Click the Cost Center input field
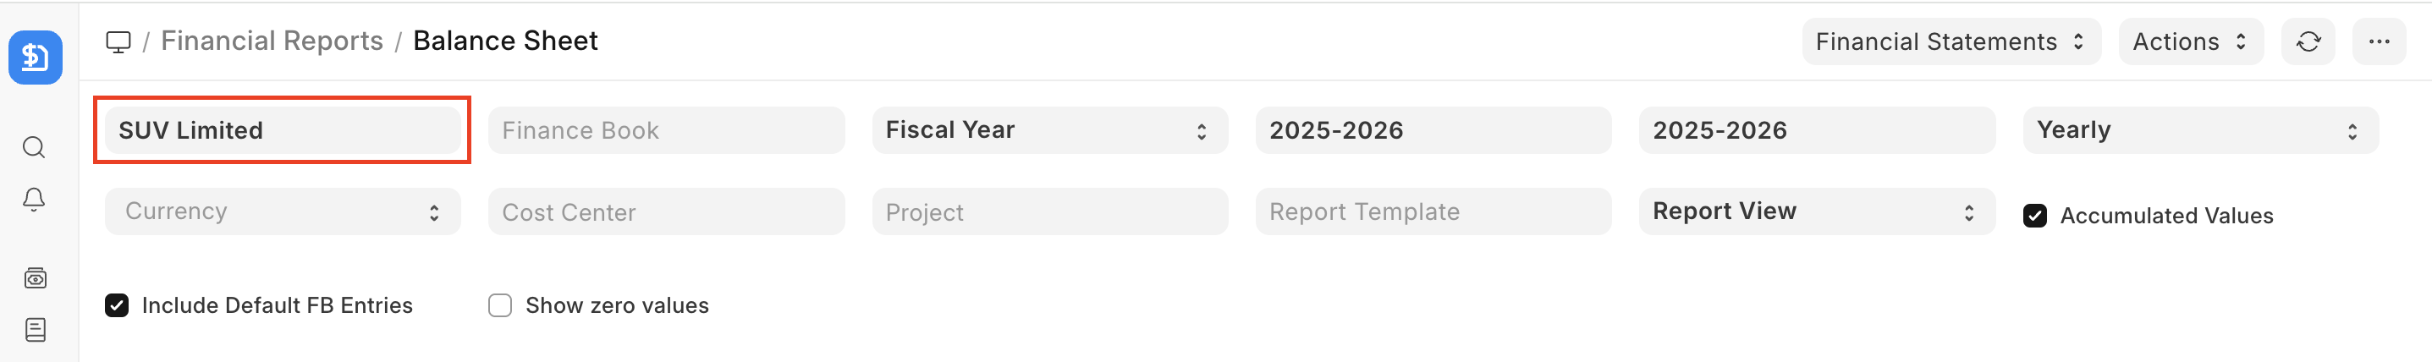This screenshot has width=2432, height=362. pyautogui.click(x=666, y=212)
